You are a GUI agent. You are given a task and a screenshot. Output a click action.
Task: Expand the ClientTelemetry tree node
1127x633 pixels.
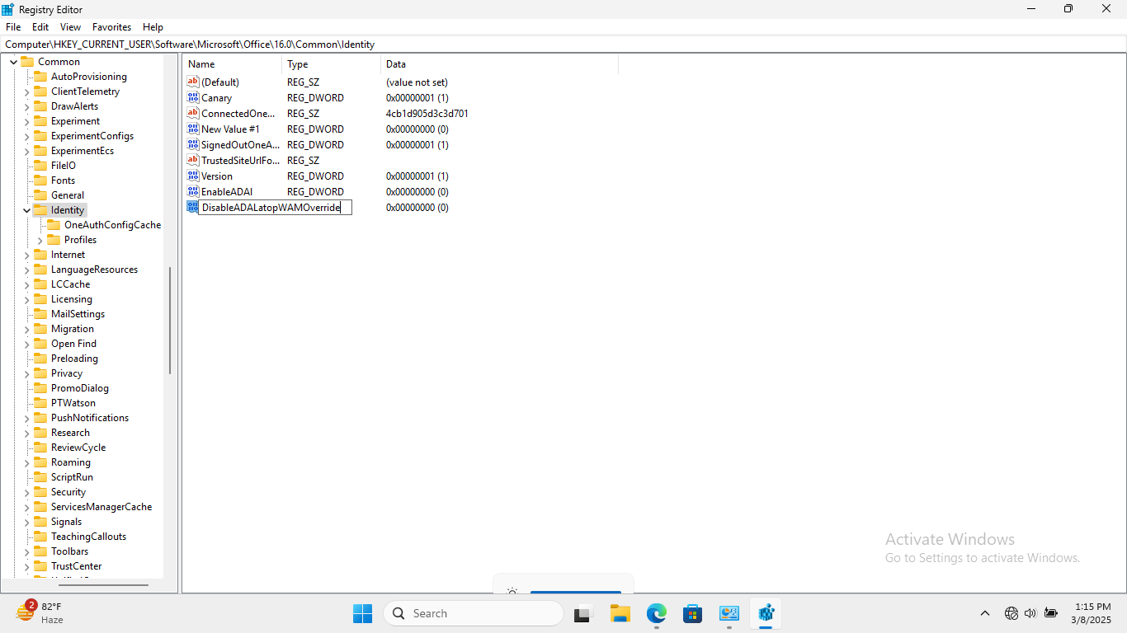click(27, 91)
